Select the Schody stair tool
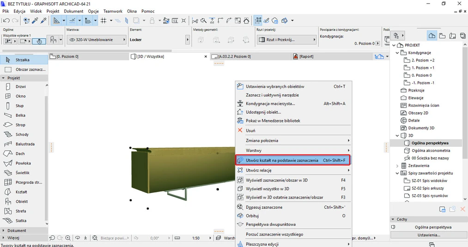The image size is (468, 247). click(22, 134)
